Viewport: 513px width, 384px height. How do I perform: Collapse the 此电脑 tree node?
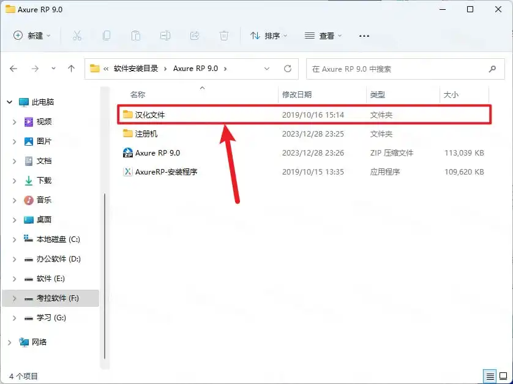(9, 102)
